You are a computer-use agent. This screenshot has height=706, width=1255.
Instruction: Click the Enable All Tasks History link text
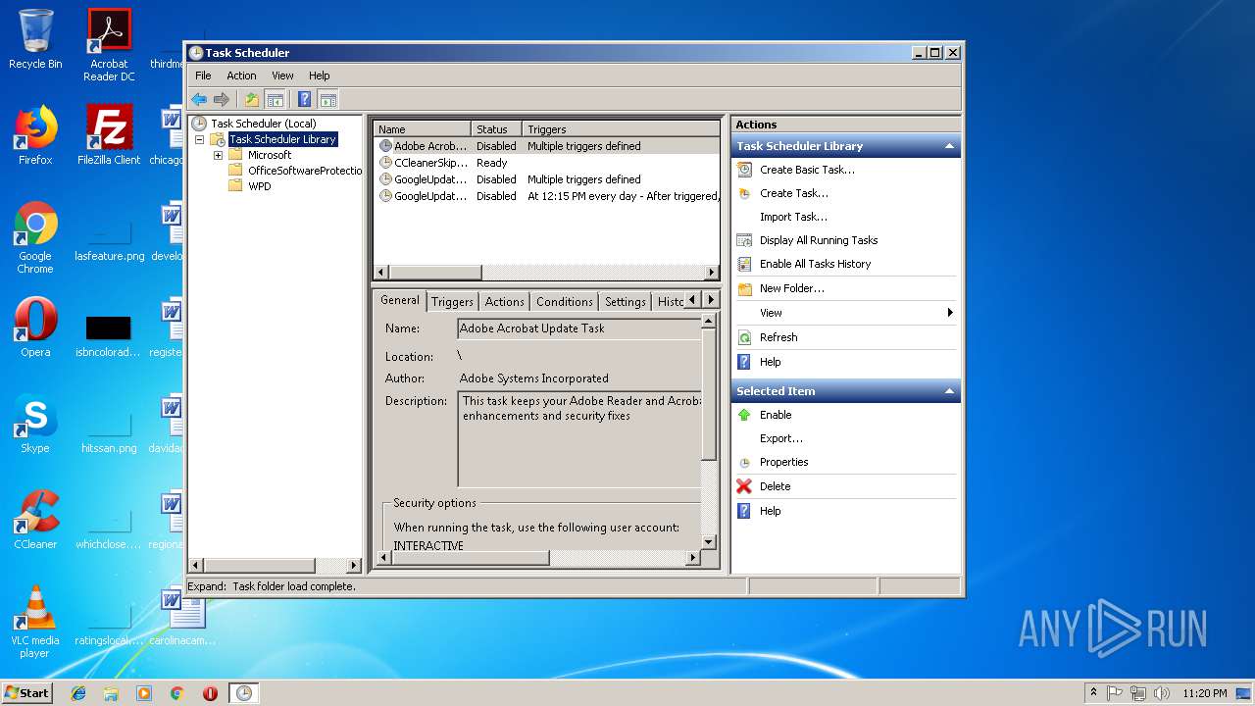(x=815, y=264)
